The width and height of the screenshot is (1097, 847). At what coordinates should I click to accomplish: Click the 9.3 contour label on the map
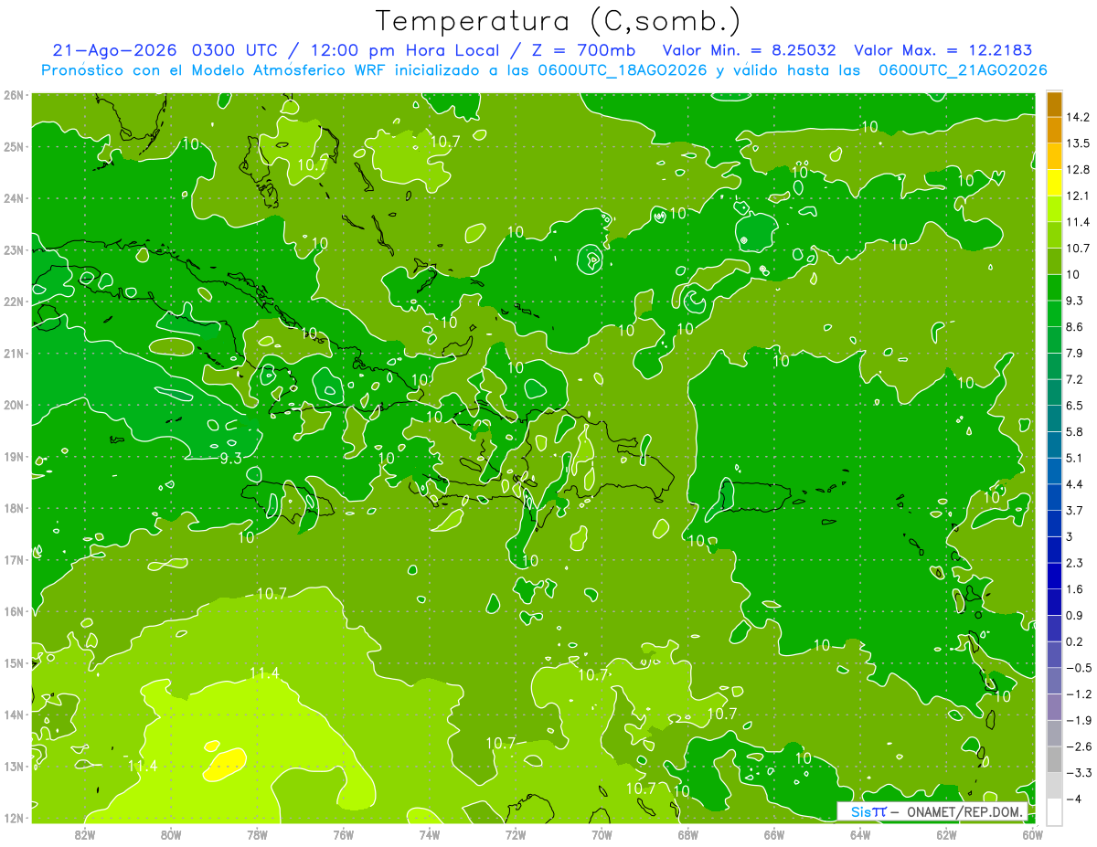(x=231, y=458)
